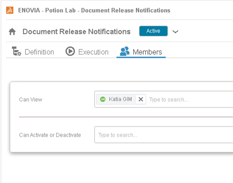Toggle the Active status badge
This screenshot has width=233, height=183.
(x=153, y=31)
